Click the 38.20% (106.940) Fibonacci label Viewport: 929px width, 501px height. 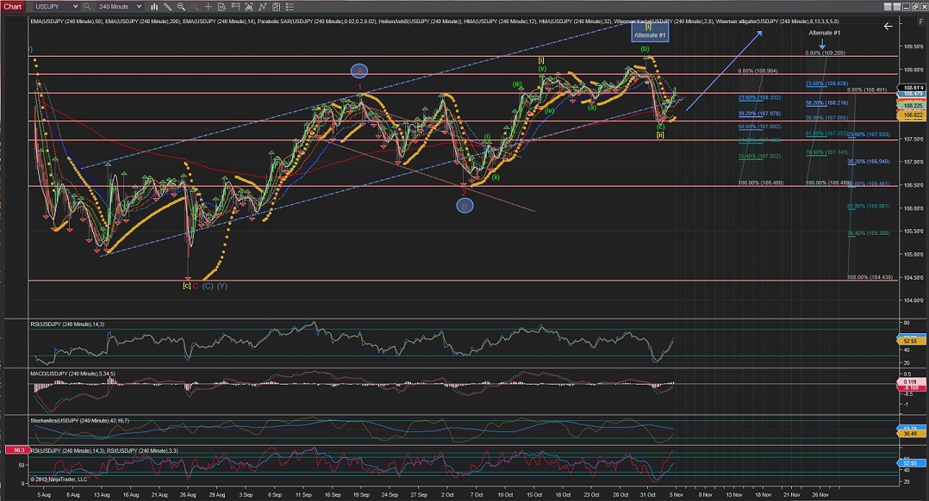click(869, 162)
